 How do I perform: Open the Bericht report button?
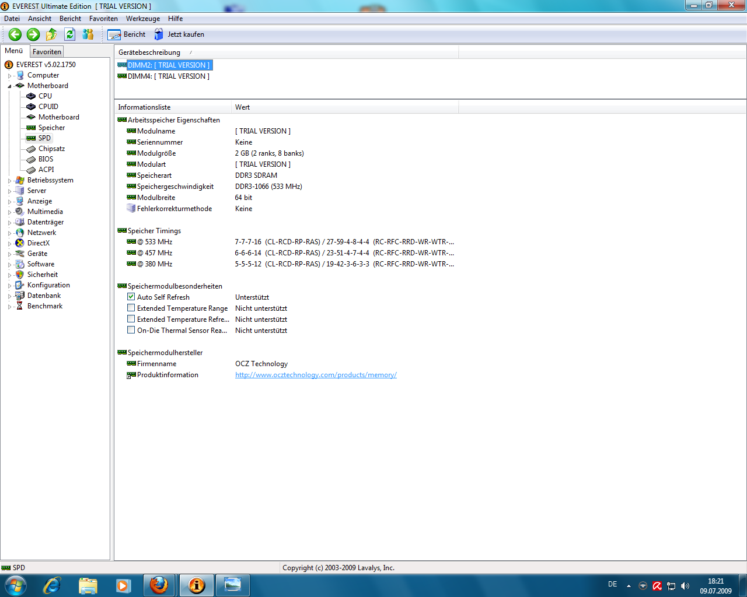127,34
